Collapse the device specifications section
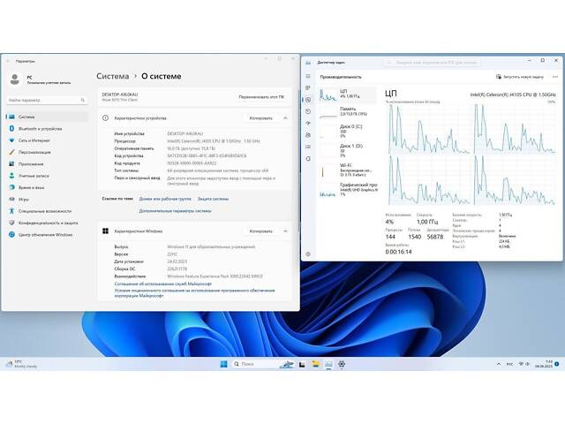 pyautogui.click(x=285, y=117)
